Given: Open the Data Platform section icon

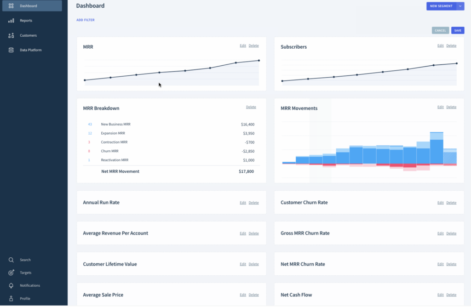Looking at the screenshot, I should [11, 50].
